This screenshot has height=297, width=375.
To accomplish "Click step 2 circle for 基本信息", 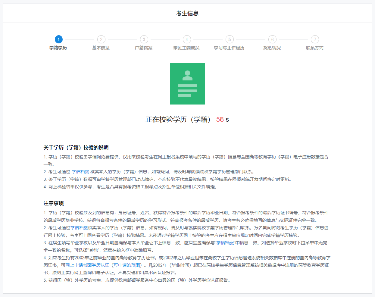I will coord(101,40).
